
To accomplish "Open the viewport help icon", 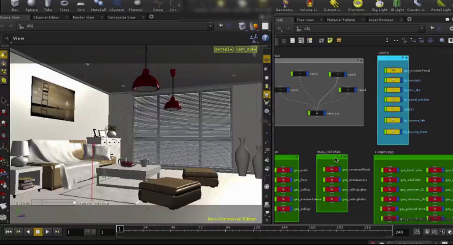I will tap(265, 38).
